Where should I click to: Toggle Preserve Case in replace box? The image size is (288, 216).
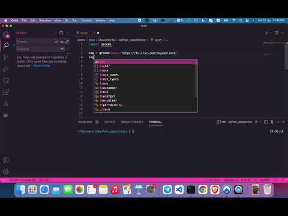point(62,49)
